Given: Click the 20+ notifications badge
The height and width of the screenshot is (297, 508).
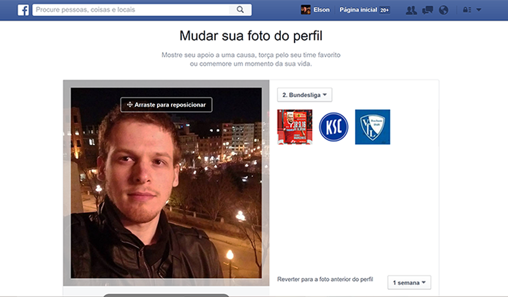Looking at the screenshot, I should (x=384, y=9).
